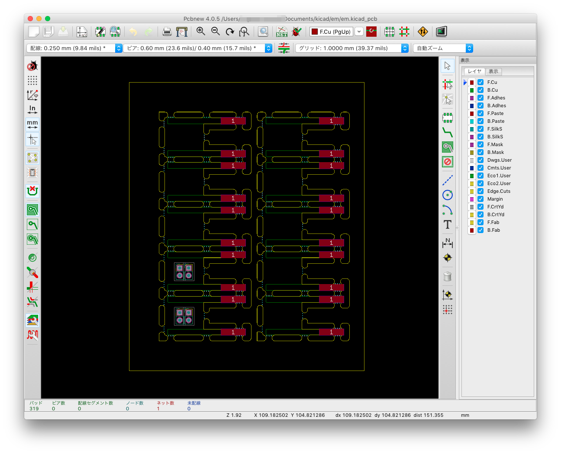Viewport: 561px width, 454px height.
Task: Select the route tracks tool
Action: (x=448, y=132)
